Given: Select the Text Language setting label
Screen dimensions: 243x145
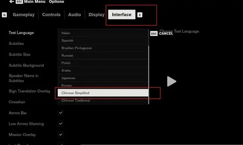Looking at the screenshot, I should pos(21,33).
